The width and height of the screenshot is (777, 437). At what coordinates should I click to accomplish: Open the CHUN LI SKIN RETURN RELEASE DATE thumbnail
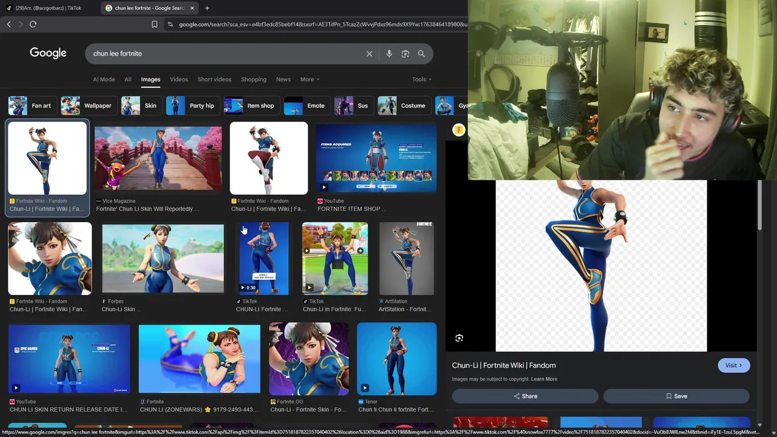click(69, 359)
